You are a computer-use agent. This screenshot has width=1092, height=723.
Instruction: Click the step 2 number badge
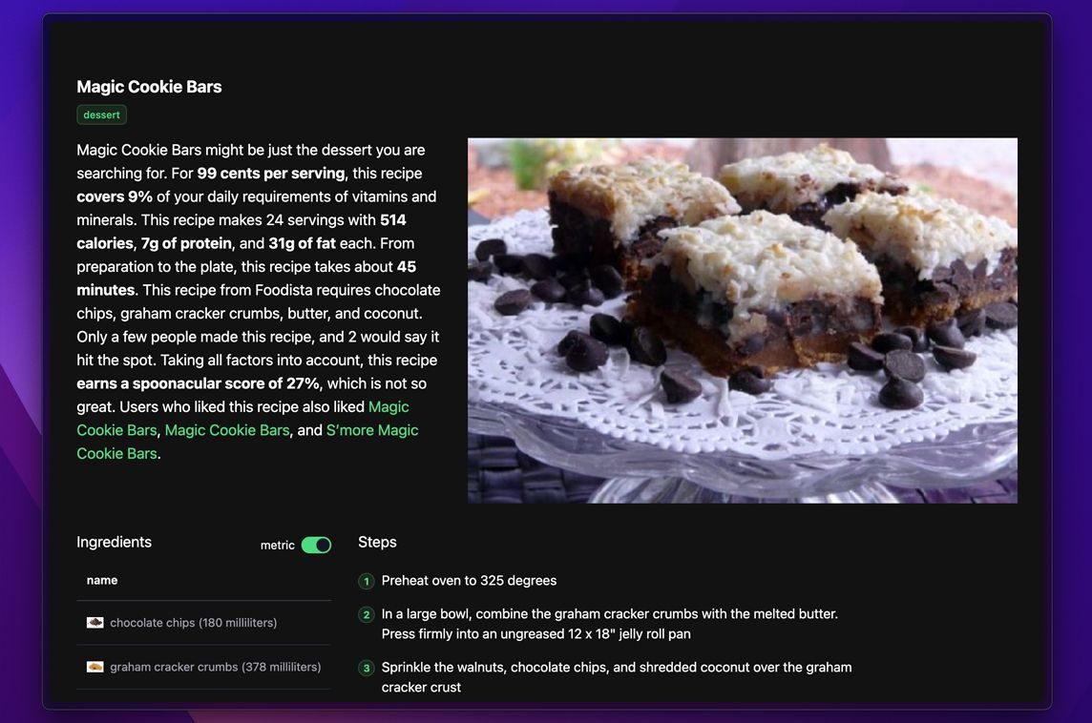367,614
